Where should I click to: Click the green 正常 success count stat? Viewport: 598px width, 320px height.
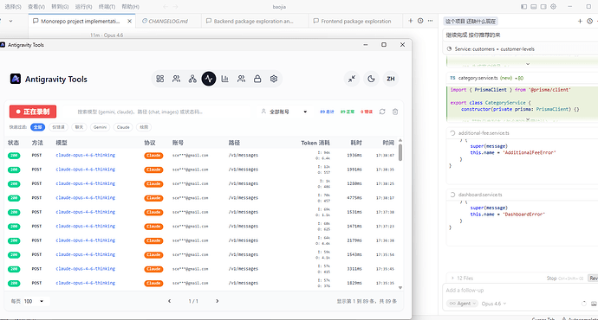(x=347, y=112)
